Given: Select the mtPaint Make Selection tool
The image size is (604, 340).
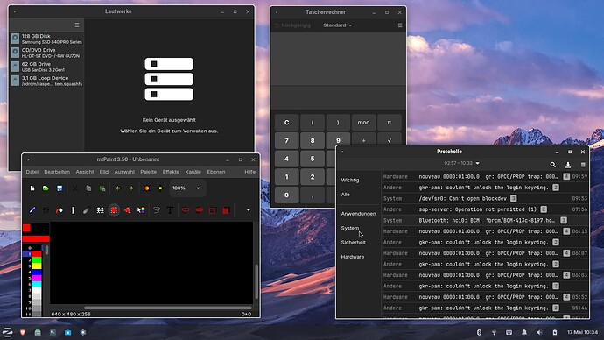Looking at the screenshot, I should point(114,210).
